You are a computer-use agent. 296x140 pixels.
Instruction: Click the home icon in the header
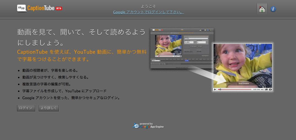coord(262,9)
